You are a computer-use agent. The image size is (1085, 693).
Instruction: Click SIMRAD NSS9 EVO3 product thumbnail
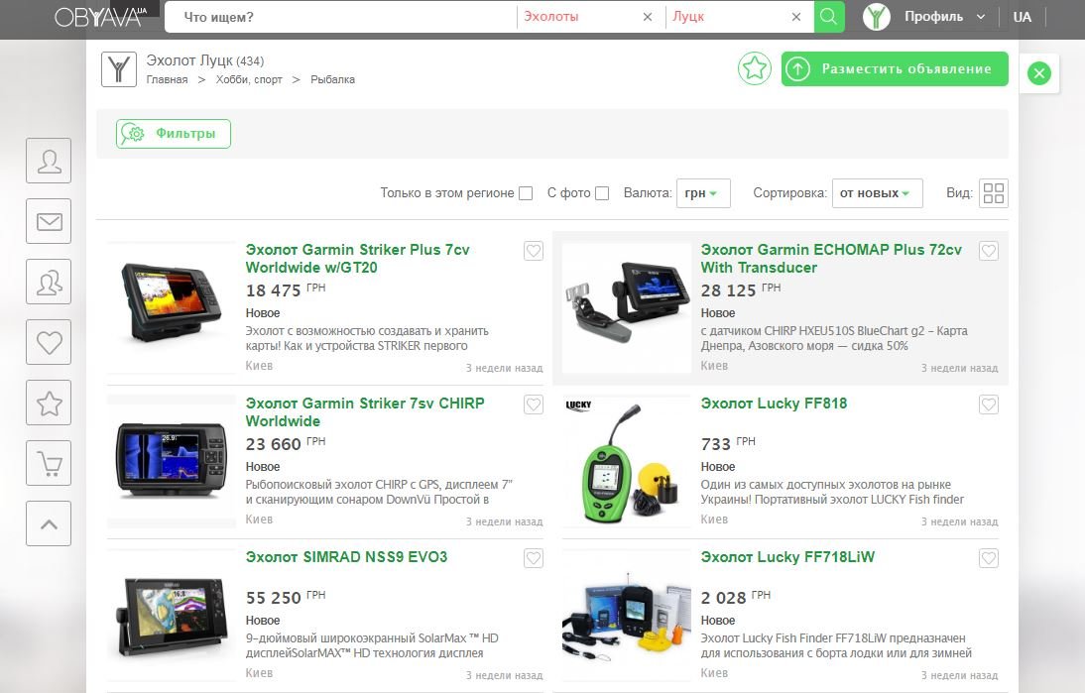tap(172, 615)
